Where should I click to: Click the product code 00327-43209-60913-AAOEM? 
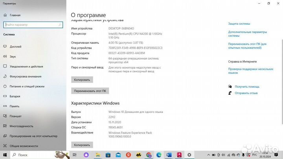[x=127, y=53]
